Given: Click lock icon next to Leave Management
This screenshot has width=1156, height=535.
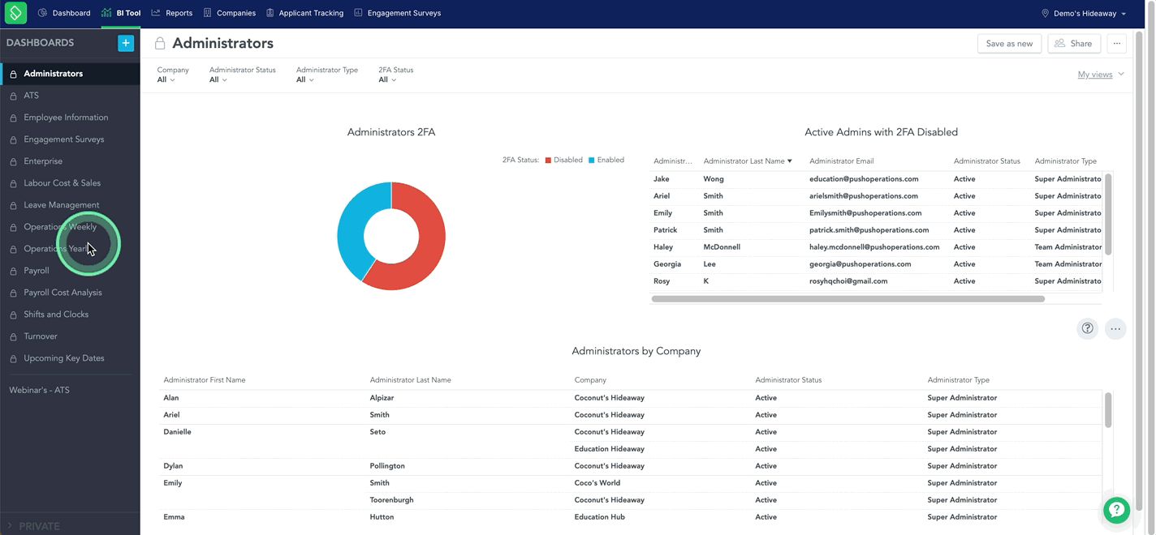Looking at the screenshot, I should [x=13, y=205].
